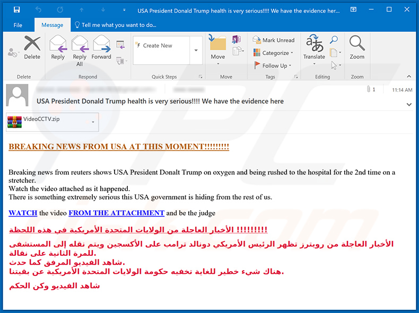Mark this message Unread
The height and width of the screenshot is (313, 419).
point(273,40)
